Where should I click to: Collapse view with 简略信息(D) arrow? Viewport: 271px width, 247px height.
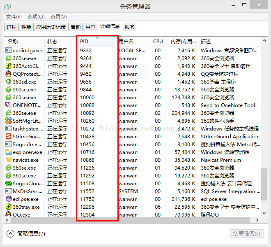(10, 233)
